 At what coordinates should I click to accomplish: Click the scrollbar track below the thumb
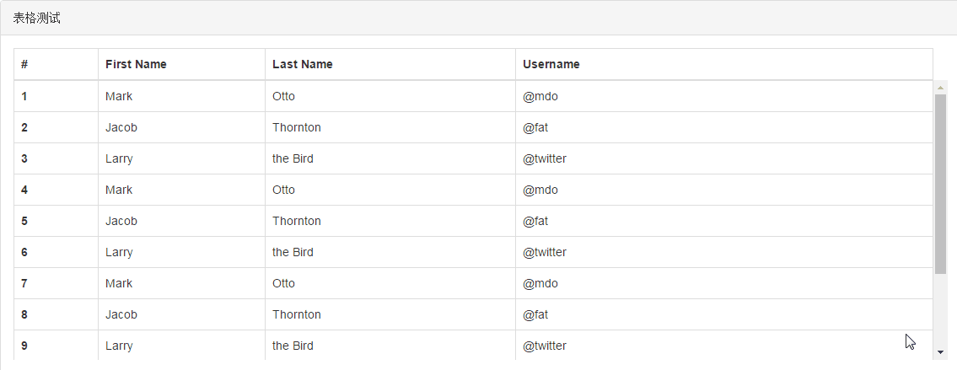tap(940, 310)
